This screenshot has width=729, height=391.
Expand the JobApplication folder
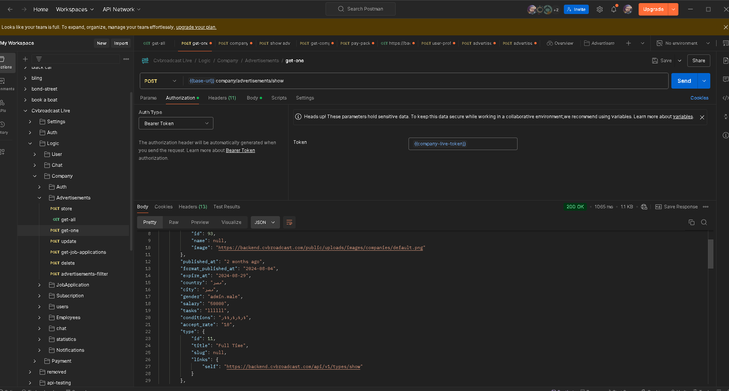click(x=39, y=285)
